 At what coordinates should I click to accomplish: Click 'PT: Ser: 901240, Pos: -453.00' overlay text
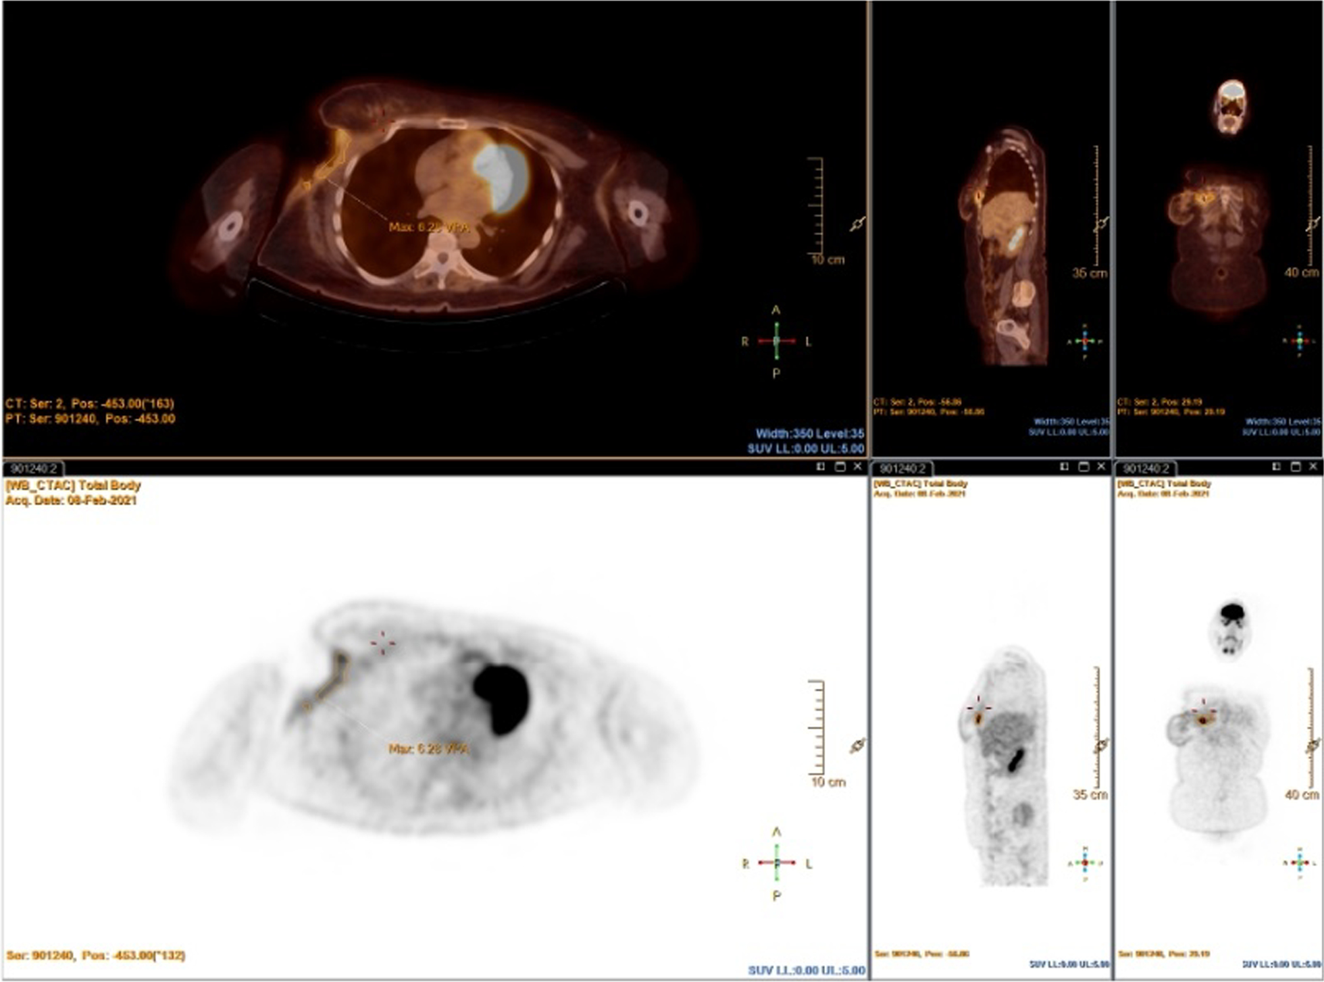click(90, 419)
